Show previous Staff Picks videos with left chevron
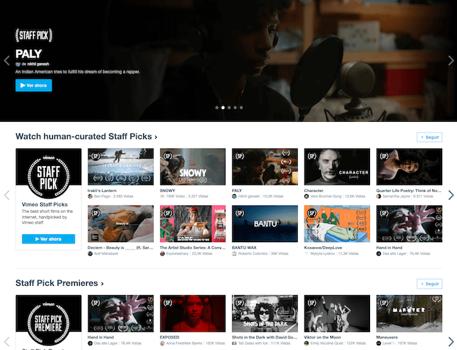The height and width of the screenshot is (350, 457). tap(7, 195)
